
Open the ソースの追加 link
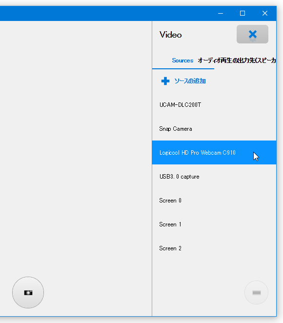coord(190,81)
